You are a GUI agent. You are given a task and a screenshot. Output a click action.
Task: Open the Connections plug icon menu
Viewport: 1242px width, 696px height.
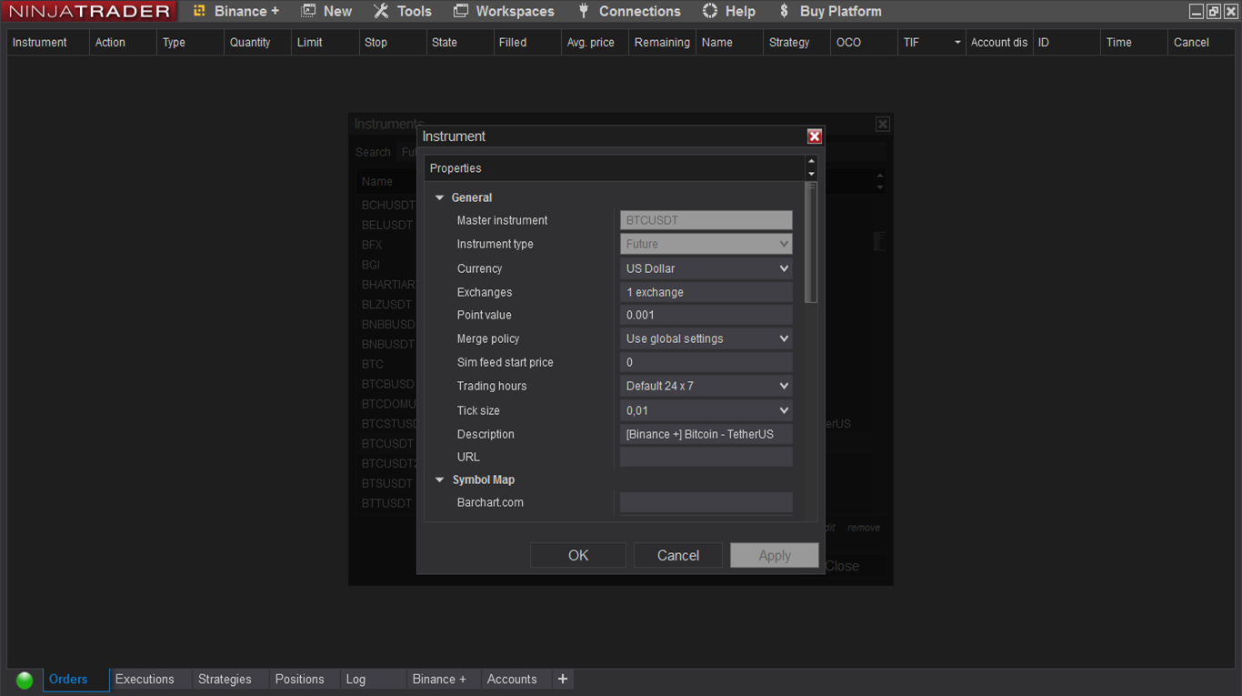point(583,11)
